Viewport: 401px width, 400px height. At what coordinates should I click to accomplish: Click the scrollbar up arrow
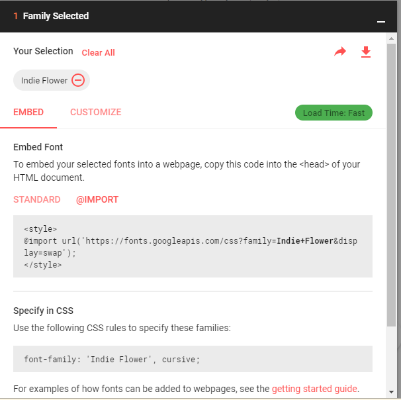pos(391,39)
